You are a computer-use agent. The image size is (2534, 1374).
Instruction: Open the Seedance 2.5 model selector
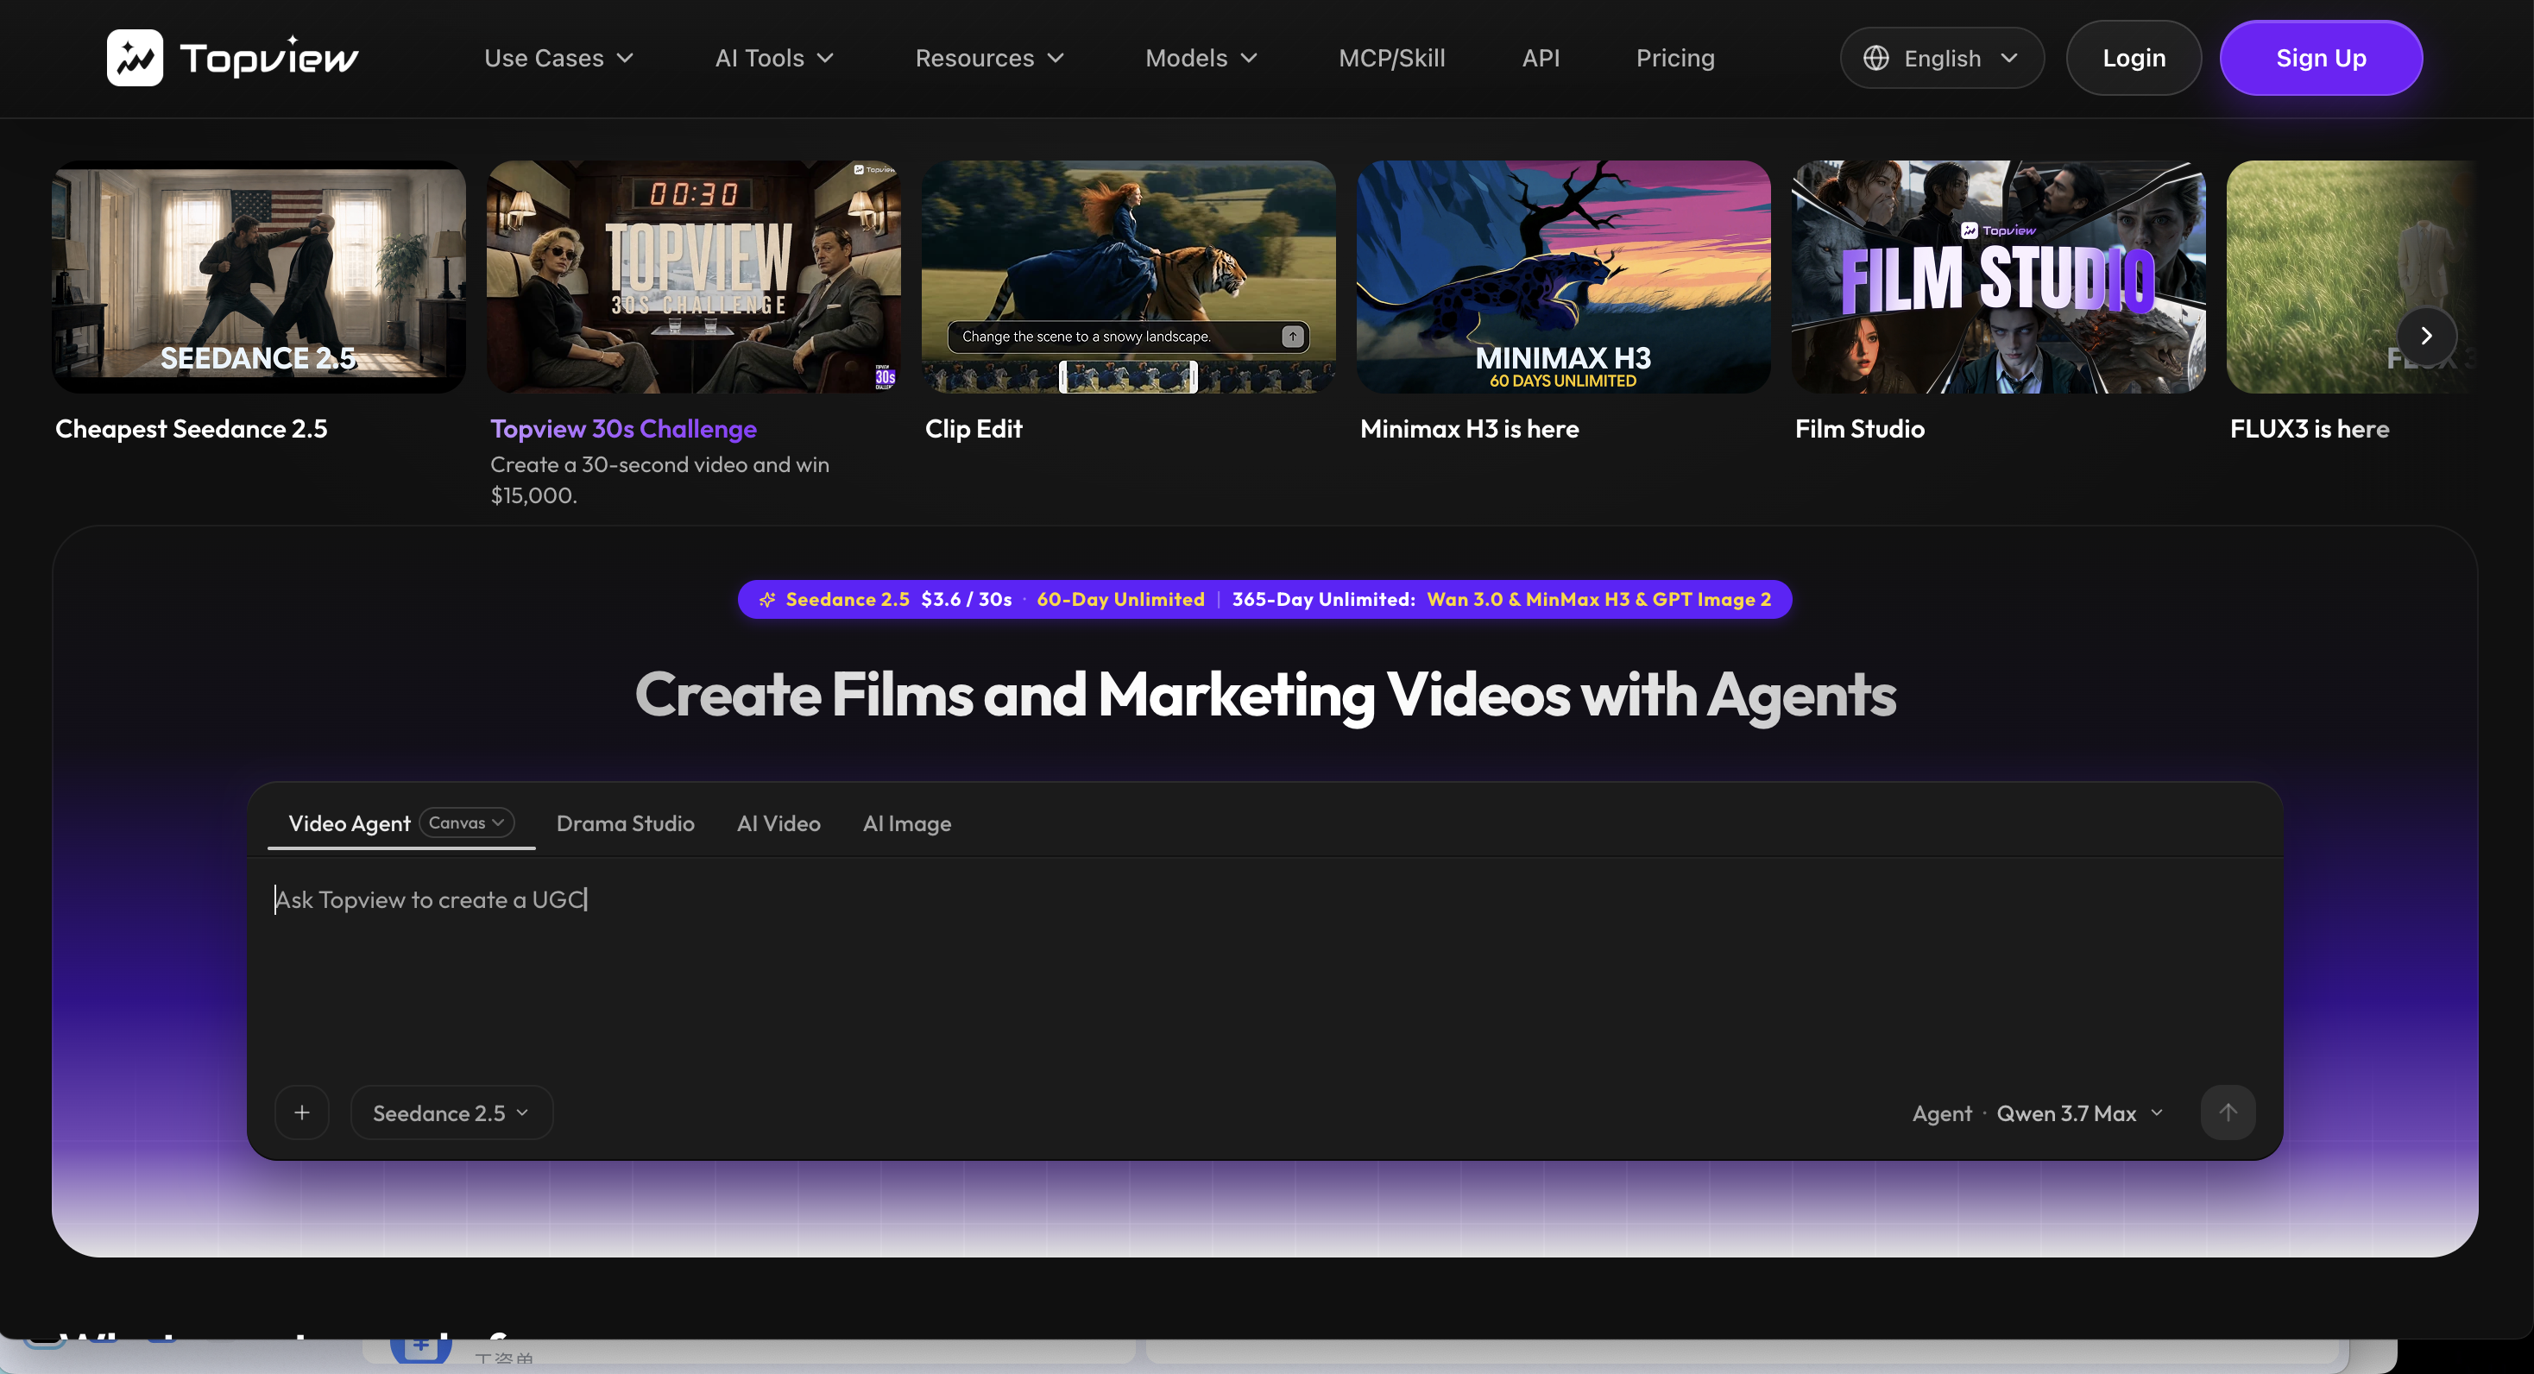451,1112
